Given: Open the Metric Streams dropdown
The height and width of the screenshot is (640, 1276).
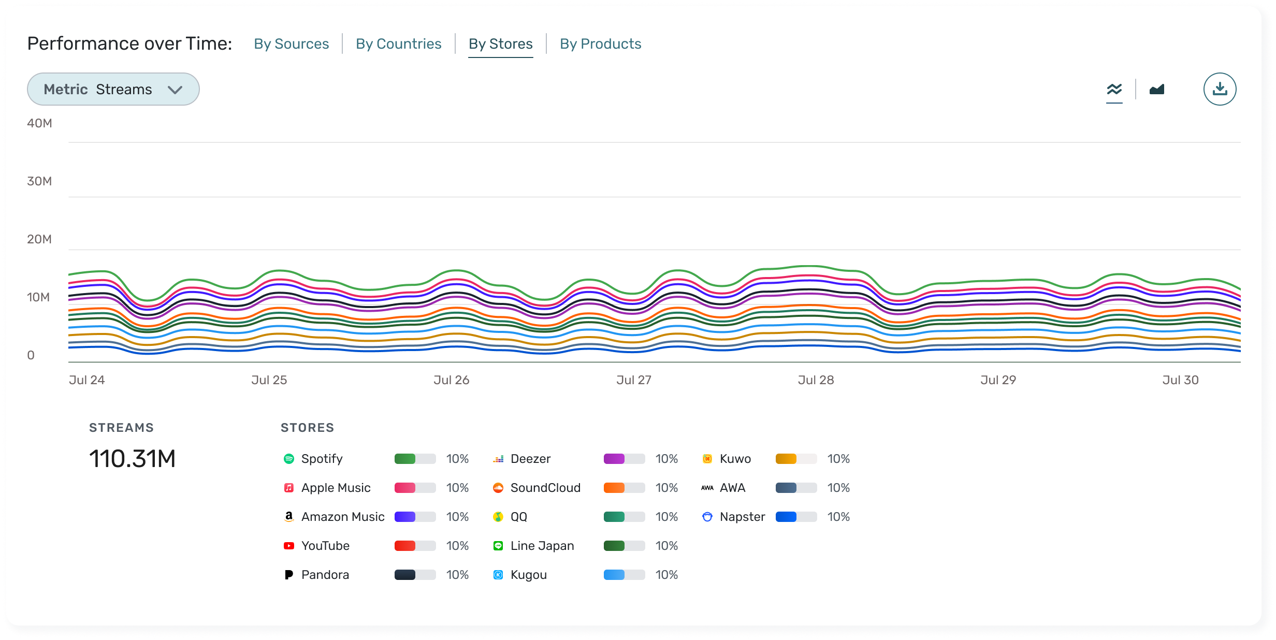Looking at the screenshot, I should (x=113, y=89).
